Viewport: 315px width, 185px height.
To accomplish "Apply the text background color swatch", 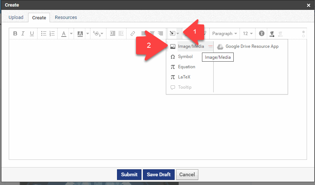I will (80, 34).
